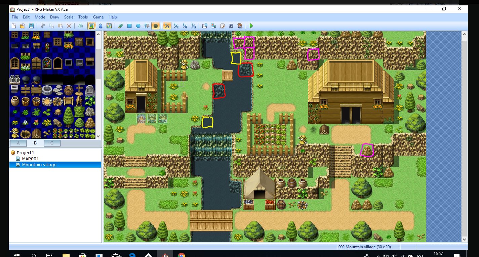Create a new project with the toolbar icon
Image resolution: width=479 pixels, height=257 pixels.
point(14,26)
